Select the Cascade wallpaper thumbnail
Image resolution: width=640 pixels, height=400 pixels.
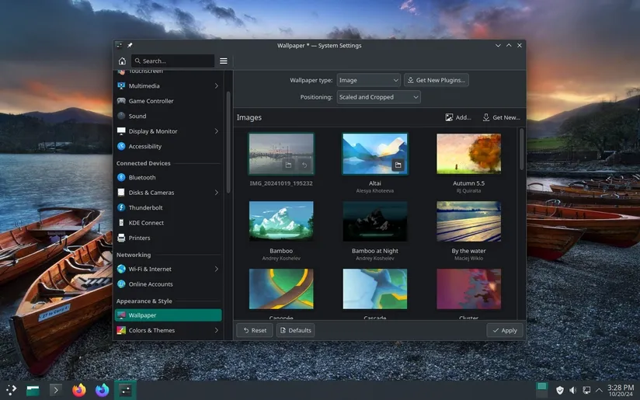coord(374,289)
